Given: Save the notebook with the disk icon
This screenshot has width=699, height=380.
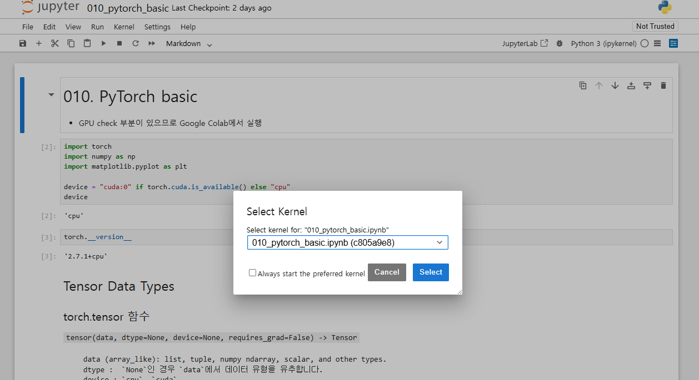Looking at the screenshot, I should point(23,43).
